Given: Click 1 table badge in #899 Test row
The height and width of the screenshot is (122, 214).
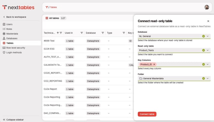Looking at the screenshot, I should (x=70, y=41).
